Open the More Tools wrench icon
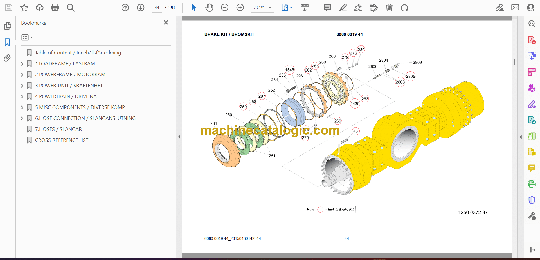 [532, 216]
